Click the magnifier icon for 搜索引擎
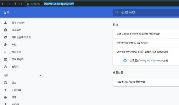 point(5,52)
